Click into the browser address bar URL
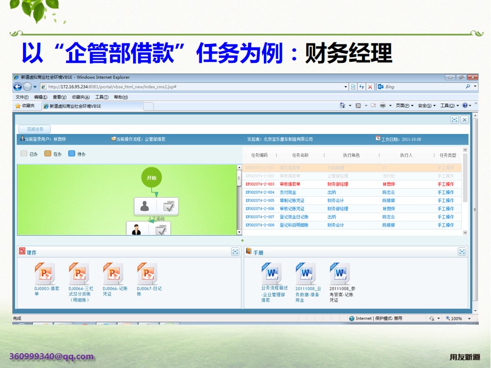 coord(194,87)
